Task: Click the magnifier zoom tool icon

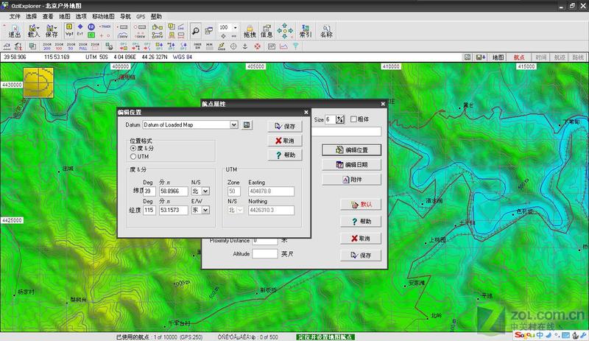Action: [x=195, y=31]
